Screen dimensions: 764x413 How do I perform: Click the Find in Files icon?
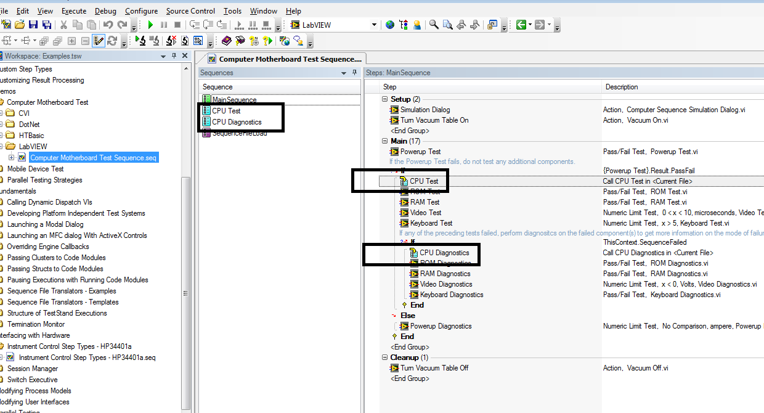(448, 25)
